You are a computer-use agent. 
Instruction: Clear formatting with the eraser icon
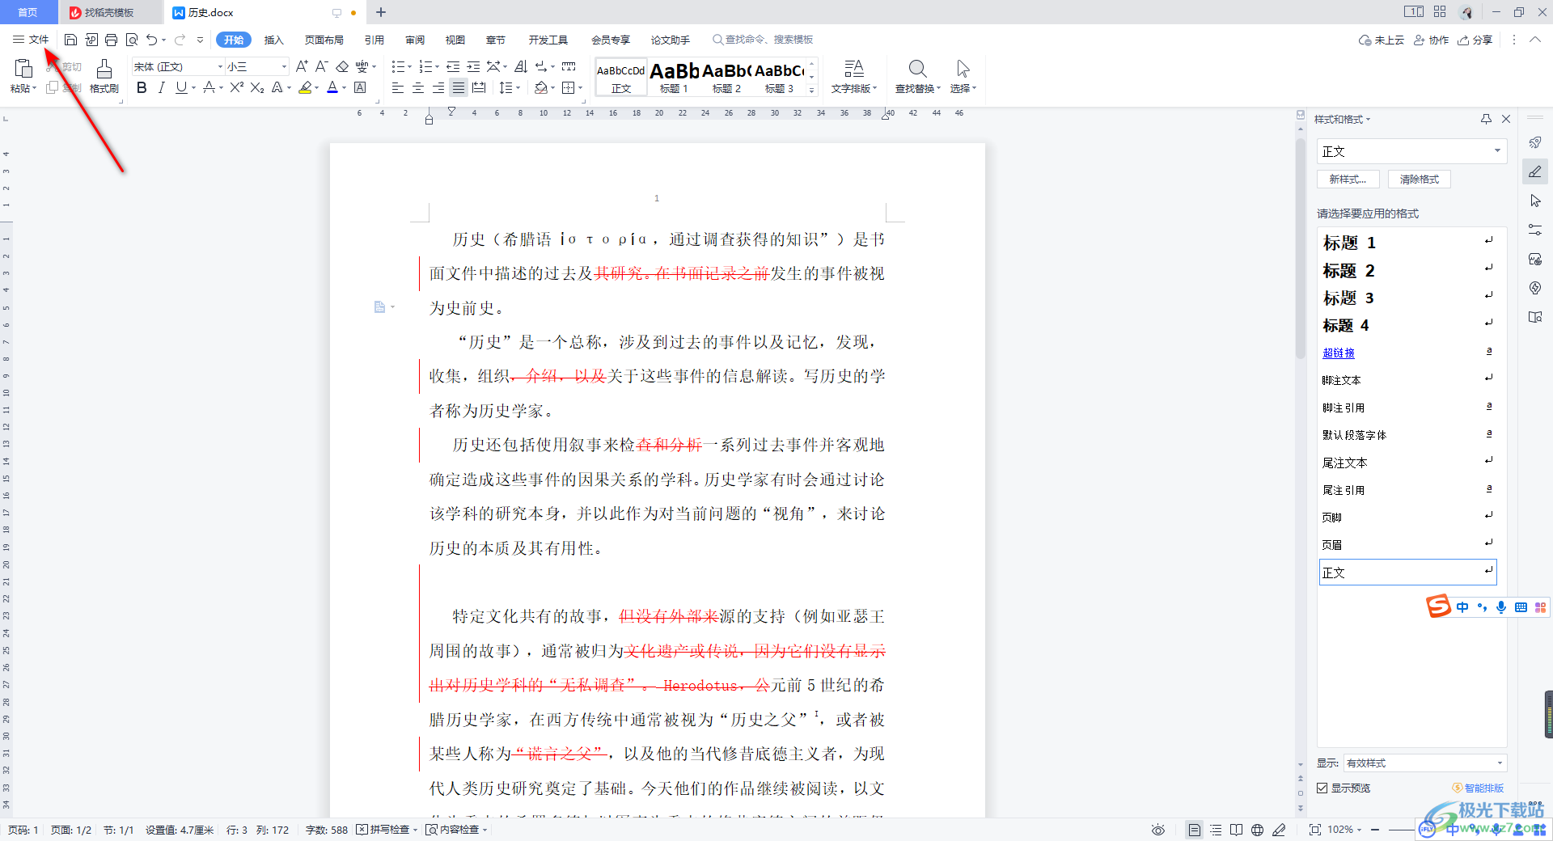(x=342, y=66)
